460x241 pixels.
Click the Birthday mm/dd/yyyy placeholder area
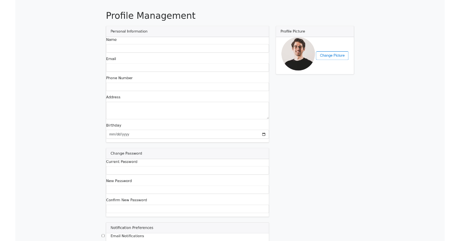coord(119,134)
